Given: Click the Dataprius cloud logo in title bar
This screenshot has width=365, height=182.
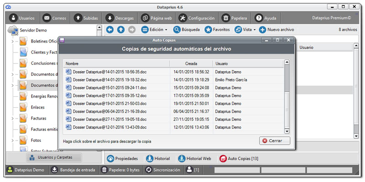Looking at the screenshot, I should pyautogui.click(x=8, y=7).
